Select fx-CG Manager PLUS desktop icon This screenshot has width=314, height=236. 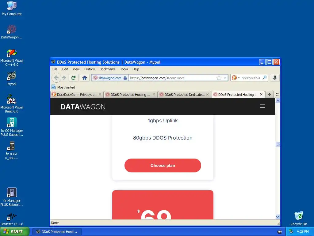[x=12, y=127]
